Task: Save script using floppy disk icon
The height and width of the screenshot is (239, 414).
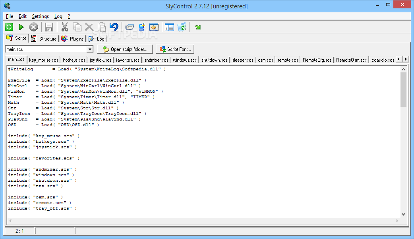Action: point(49,27)
